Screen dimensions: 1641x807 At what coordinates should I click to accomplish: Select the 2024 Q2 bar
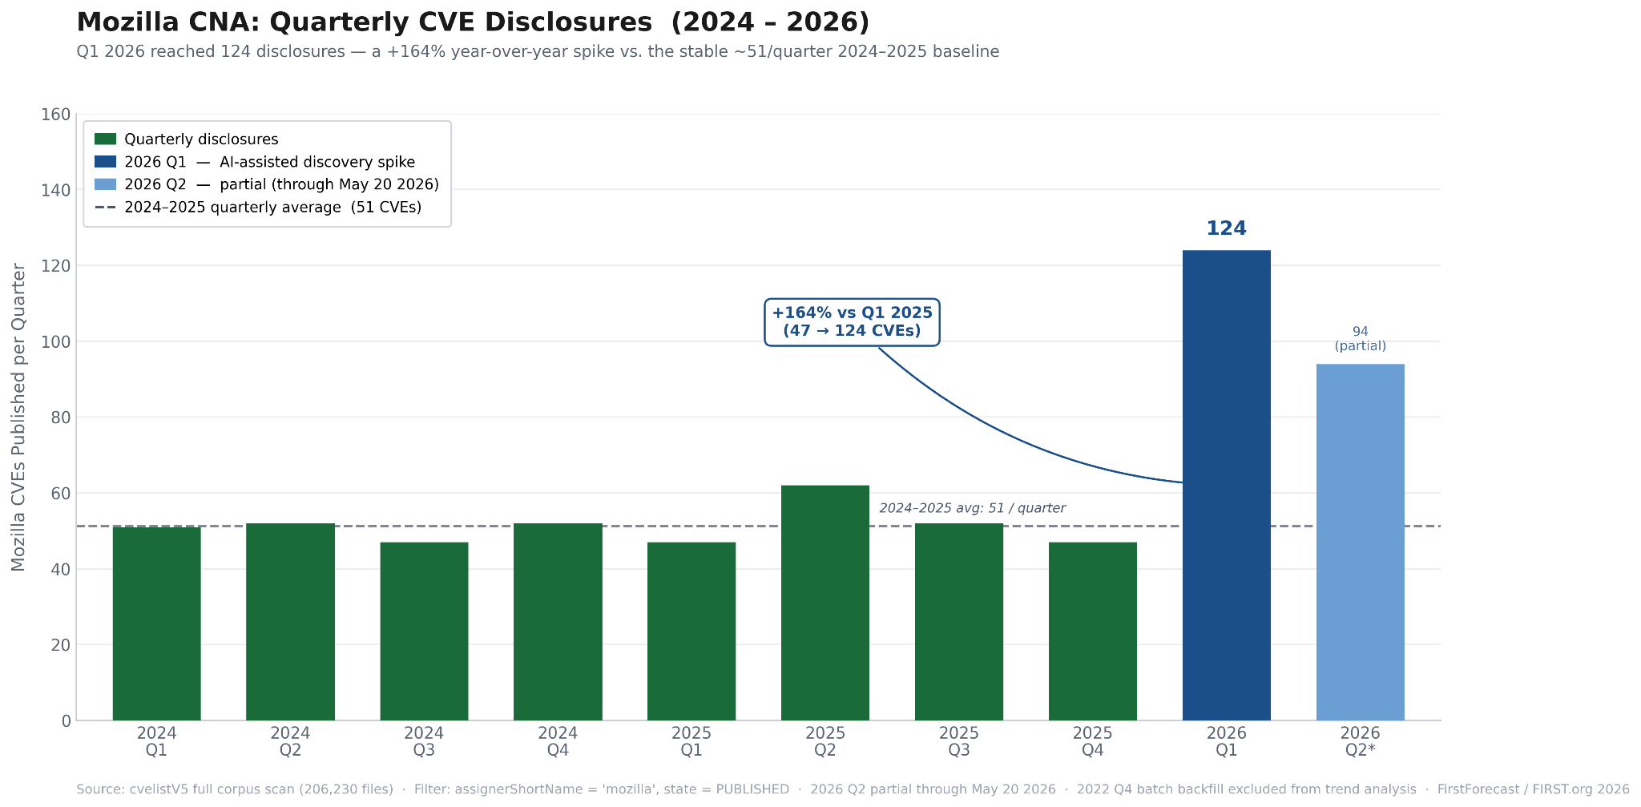290,622
